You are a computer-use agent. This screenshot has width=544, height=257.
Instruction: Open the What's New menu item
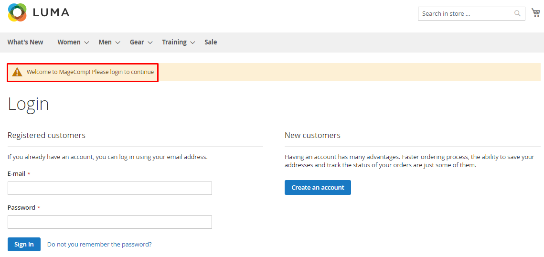coord(25,43)
